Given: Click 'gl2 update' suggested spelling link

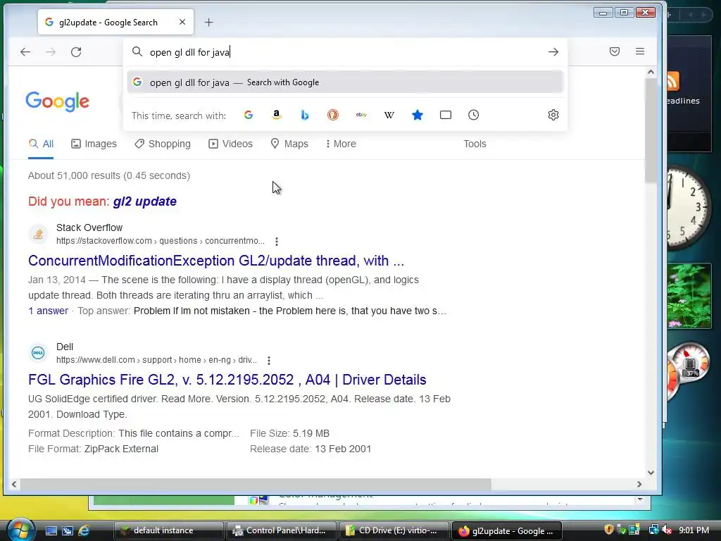Looking at the screenshot, I should [145, 201].
